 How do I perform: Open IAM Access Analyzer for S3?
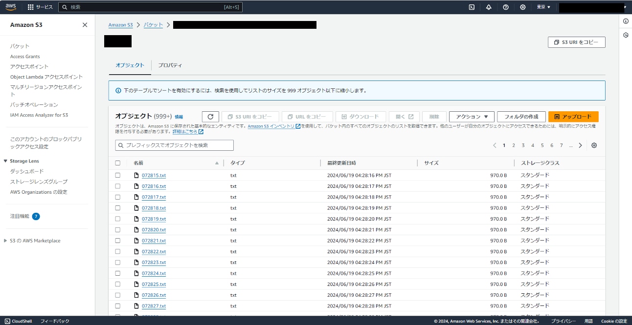pyautogui.click(x=39, y=115)
